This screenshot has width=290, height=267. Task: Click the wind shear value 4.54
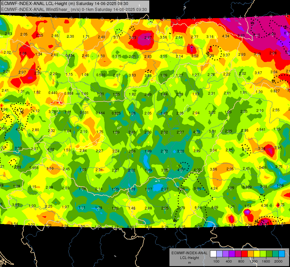[19, 129]
